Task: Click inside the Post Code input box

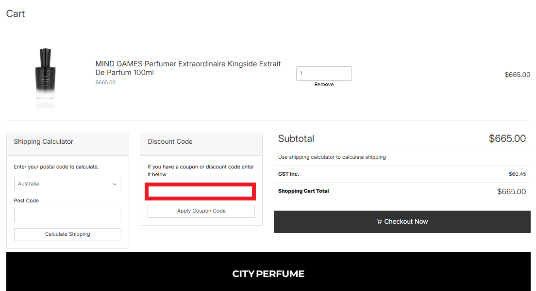Action: tap(67, 214)
